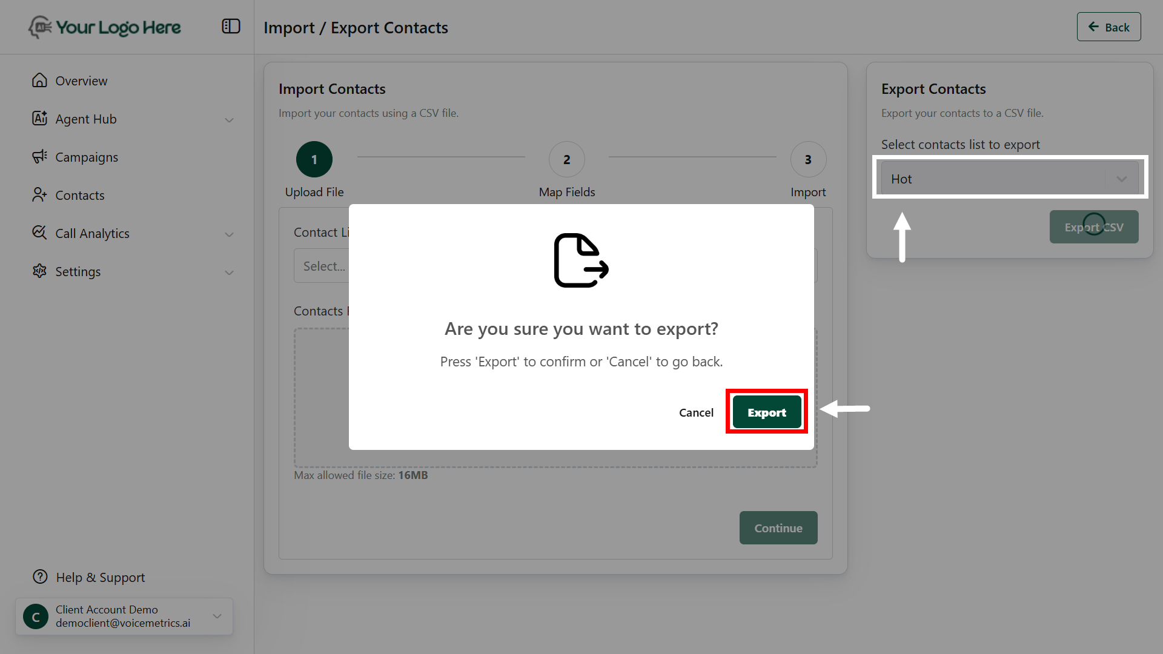Open the Client Account Demo account menu
This screenshot has width=1163, height=654.
pyautogui.click(x=124, y=616)
